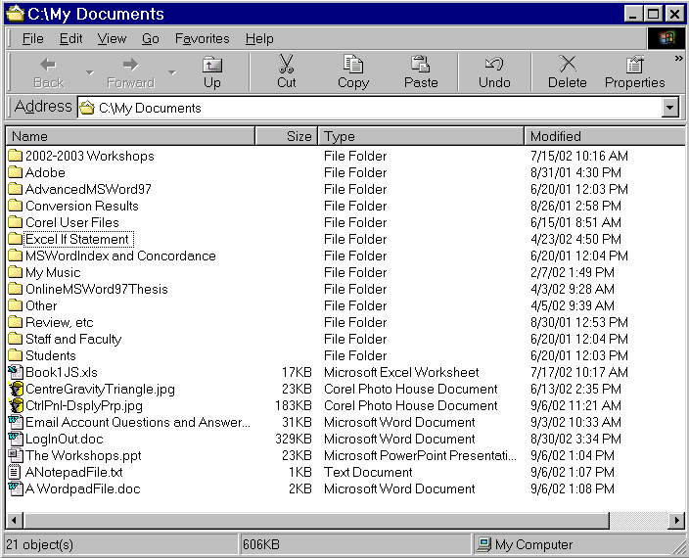Click the 329KB size value

click(x=294, y=439)
